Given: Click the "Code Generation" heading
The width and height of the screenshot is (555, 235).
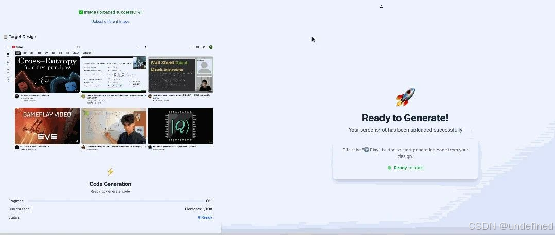Looking at the screenshot, I should click(110, 184).
